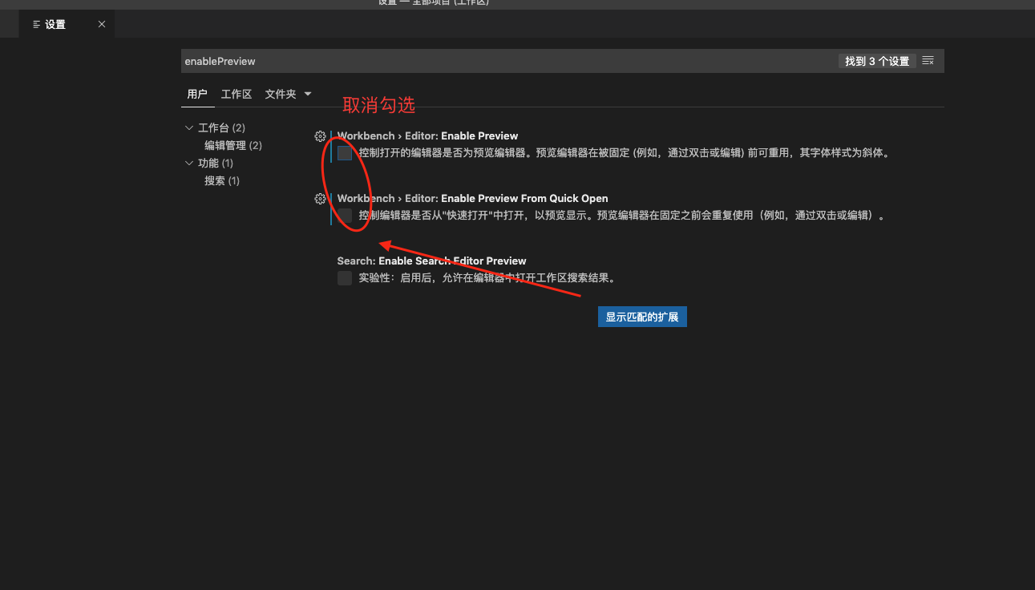Click the 找到 3 个设置 badge
The image size is (1035, 590).
pos(877,61)
